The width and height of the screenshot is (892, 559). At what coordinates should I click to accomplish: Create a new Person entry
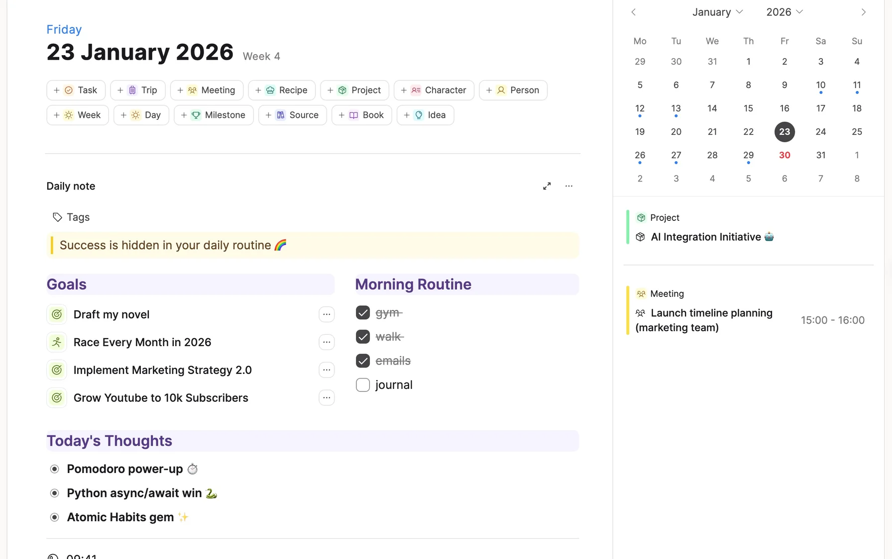(x=513, y=90)
